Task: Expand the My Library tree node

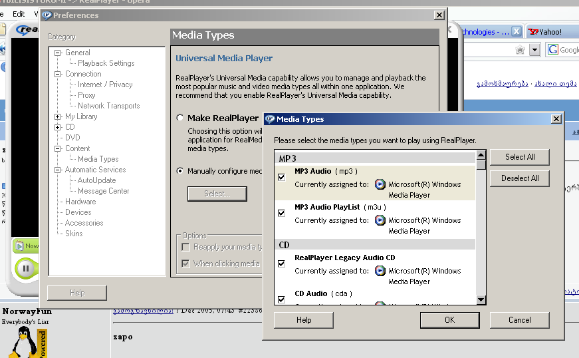Action: (58, 116)
